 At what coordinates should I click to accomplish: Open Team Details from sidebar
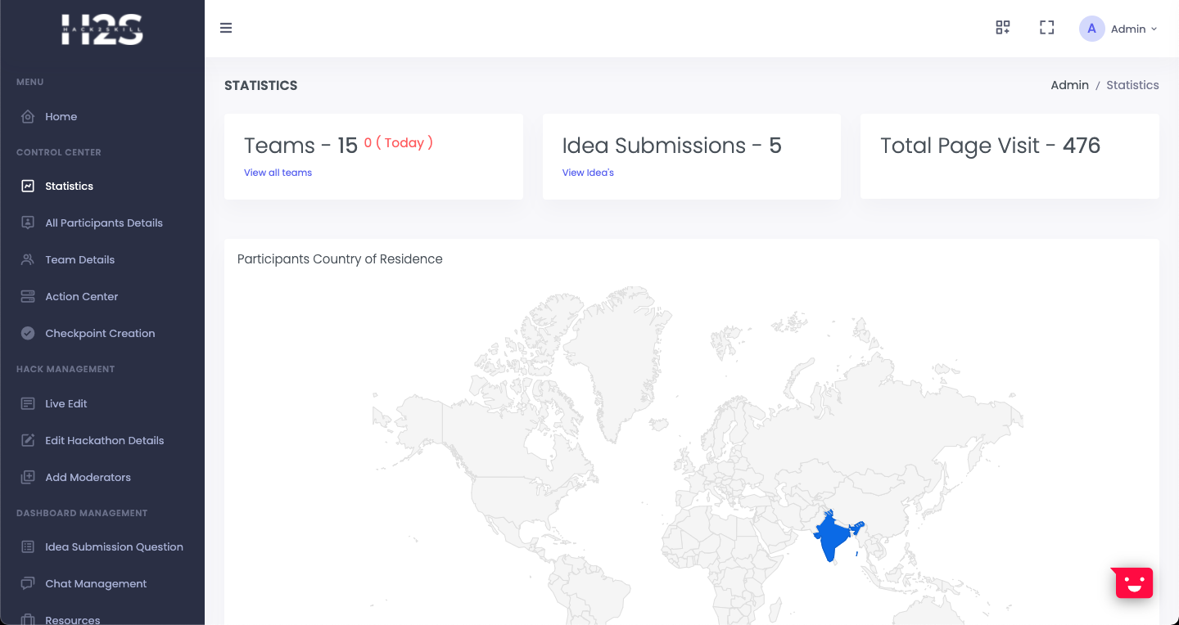click(79, 260)
